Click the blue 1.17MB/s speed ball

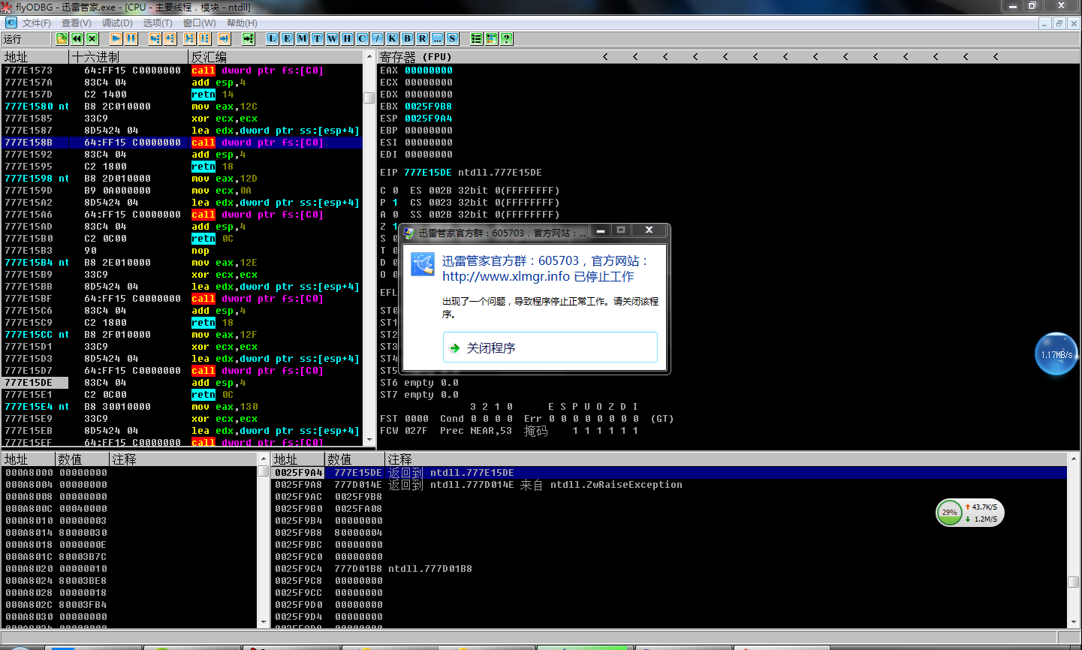[x=1056, y=354]
